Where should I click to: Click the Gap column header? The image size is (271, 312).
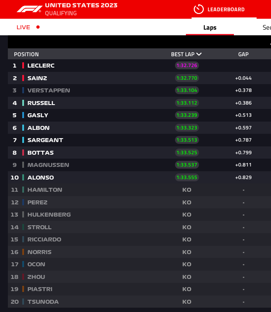pos(243,54)
